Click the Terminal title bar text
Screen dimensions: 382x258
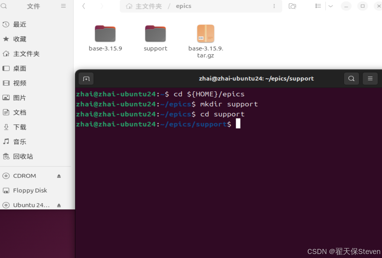coord(256,79)
